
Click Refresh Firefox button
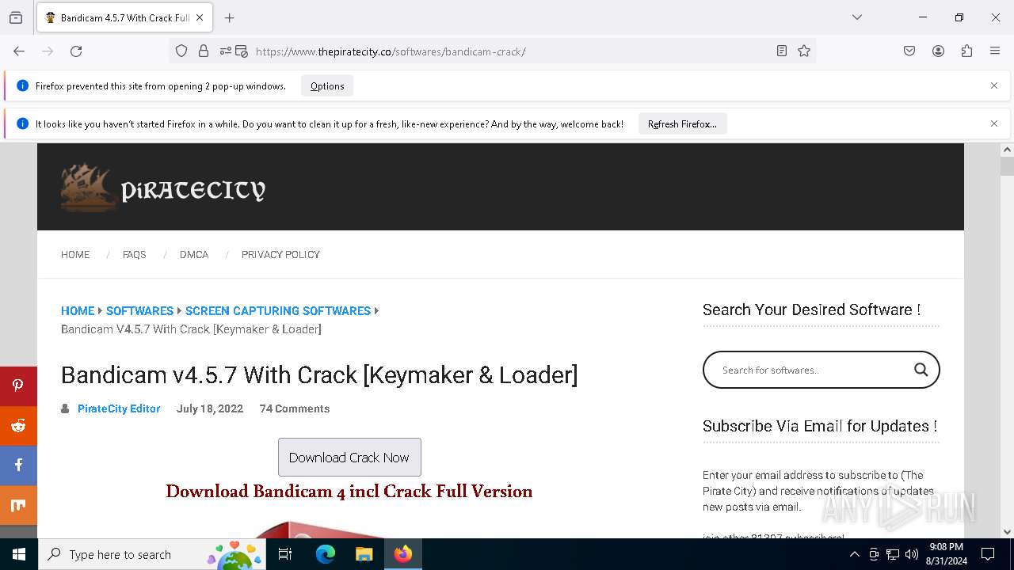click(682, 124)
